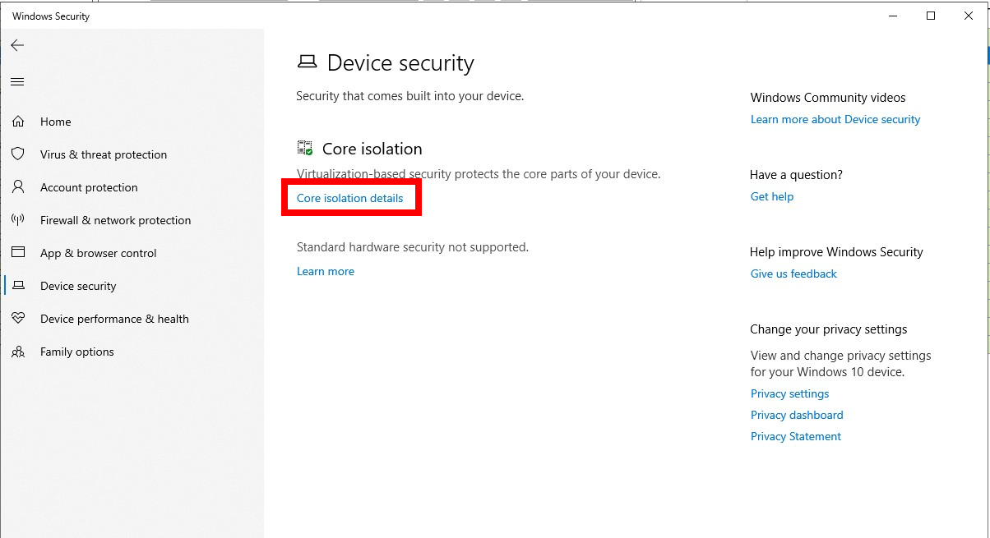Click Learn more under hardware security
The image size is (990, 538).
pos(326,271)
